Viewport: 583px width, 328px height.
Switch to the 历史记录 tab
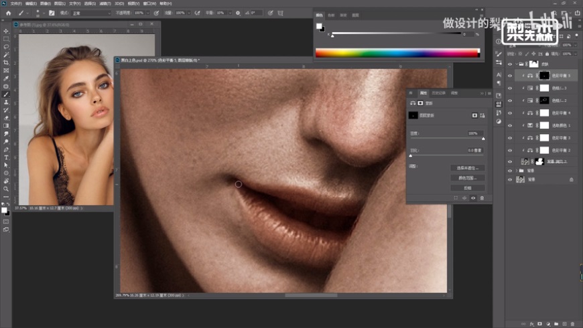point(438,93)
